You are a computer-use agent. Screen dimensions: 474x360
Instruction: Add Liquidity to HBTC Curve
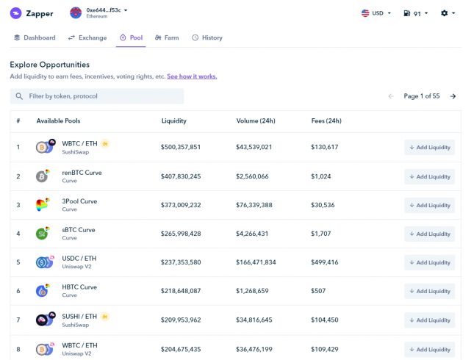coord(430,291)
